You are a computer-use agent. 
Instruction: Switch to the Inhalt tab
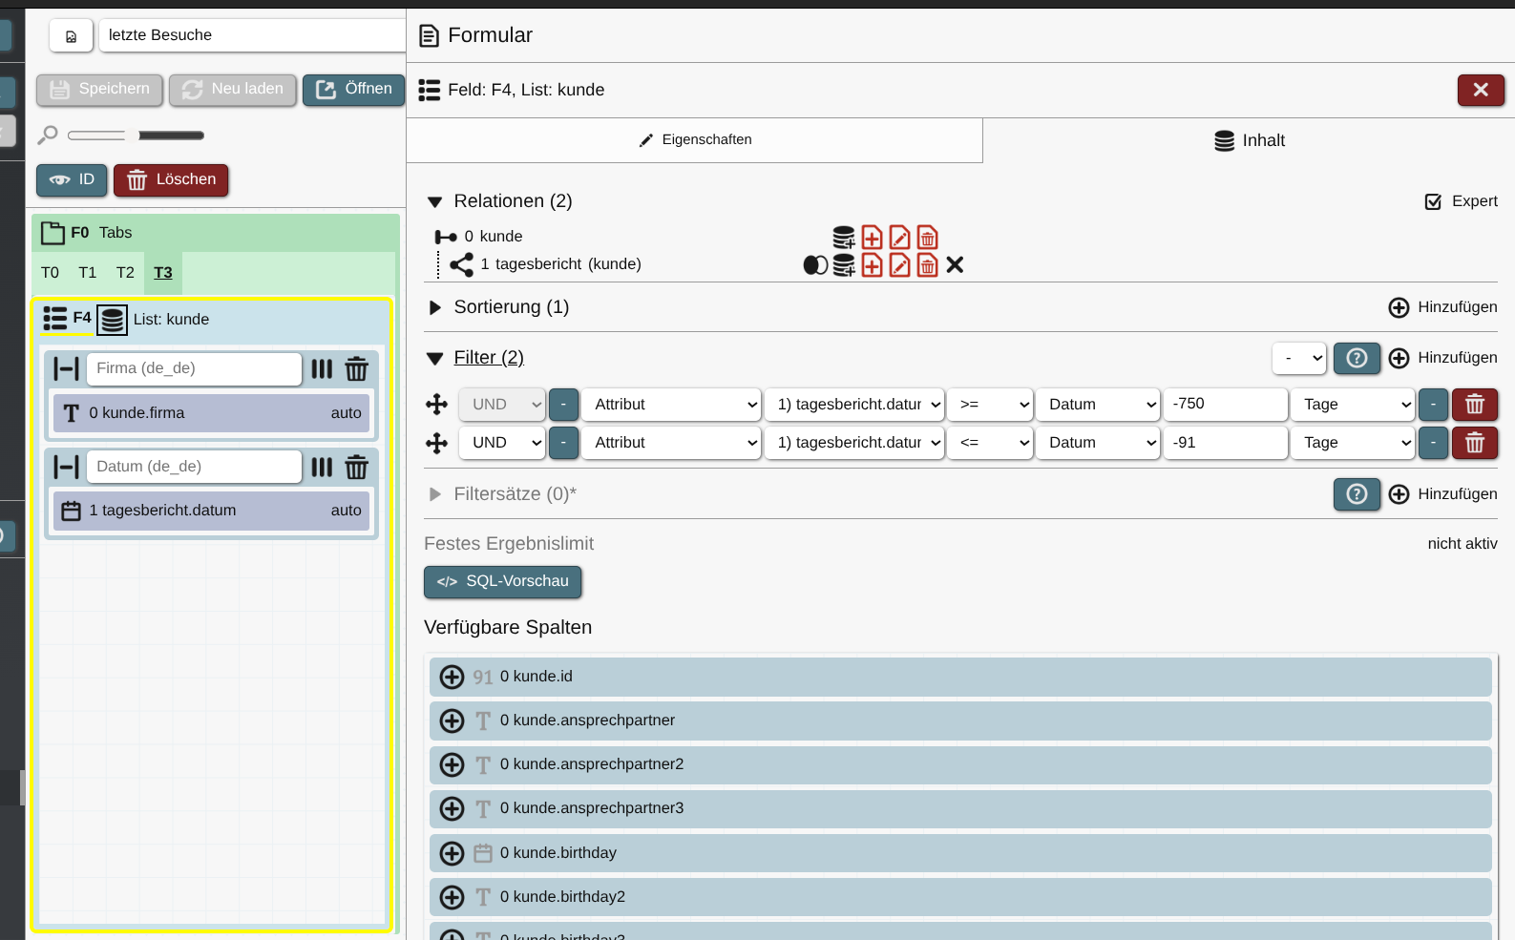(1249, 140)
